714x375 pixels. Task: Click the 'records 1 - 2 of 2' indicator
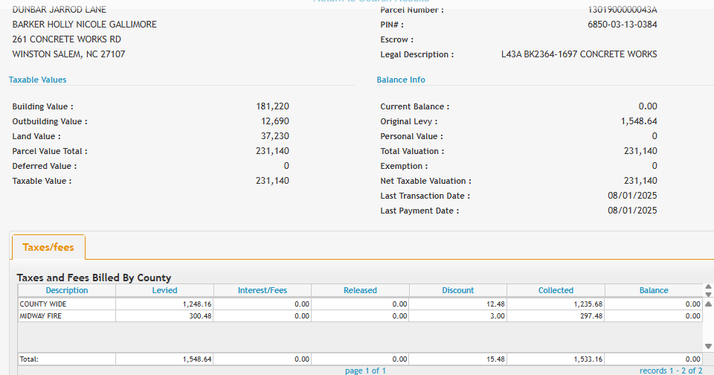(x=670, y=370)
